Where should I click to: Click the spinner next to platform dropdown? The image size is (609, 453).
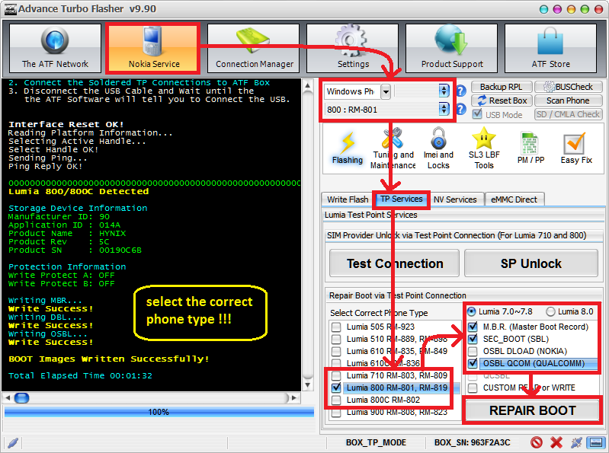pos(444,91)
